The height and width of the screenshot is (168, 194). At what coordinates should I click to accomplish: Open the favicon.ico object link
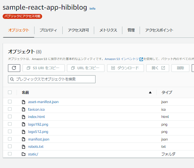(36, 109)
